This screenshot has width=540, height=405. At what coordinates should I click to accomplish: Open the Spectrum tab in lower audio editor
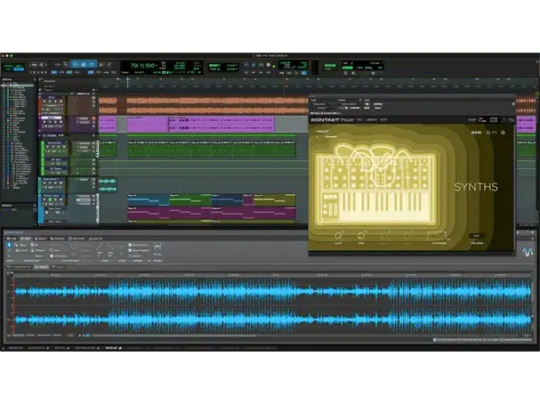pos(76,238)
